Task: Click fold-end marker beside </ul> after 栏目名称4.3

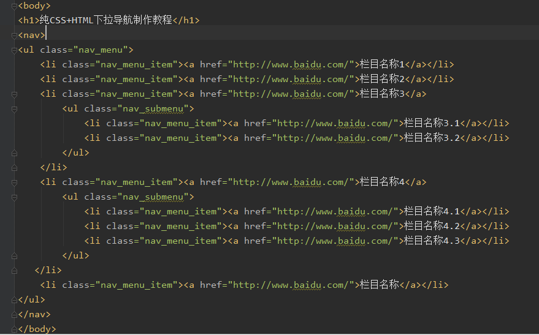Action: 15,256
